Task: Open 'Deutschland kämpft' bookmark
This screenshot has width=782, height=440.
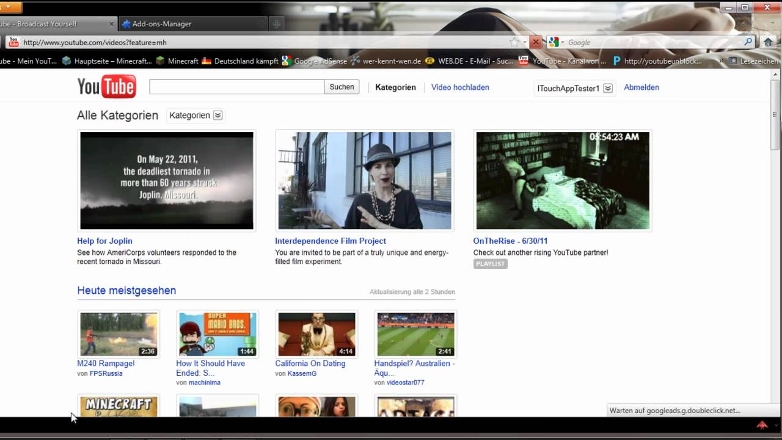Action: (240, 61)
